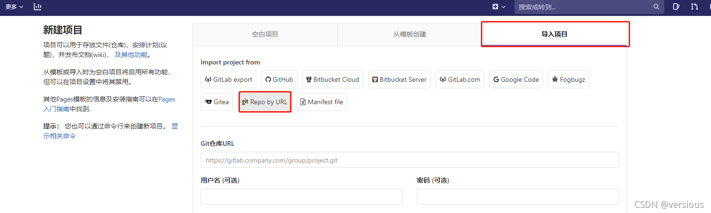Select Fogbugz import option

click(569, 79)
